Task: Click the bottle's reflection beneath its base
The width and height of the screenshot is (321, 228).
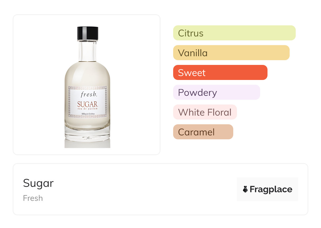Action: (87, 144)
